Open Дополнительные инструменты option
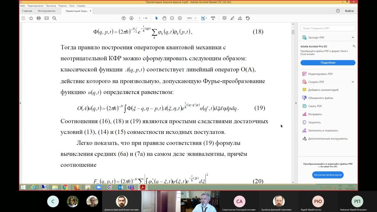This screenshot has height=212, width=377. pyautogui.click(x=328, y=139)
